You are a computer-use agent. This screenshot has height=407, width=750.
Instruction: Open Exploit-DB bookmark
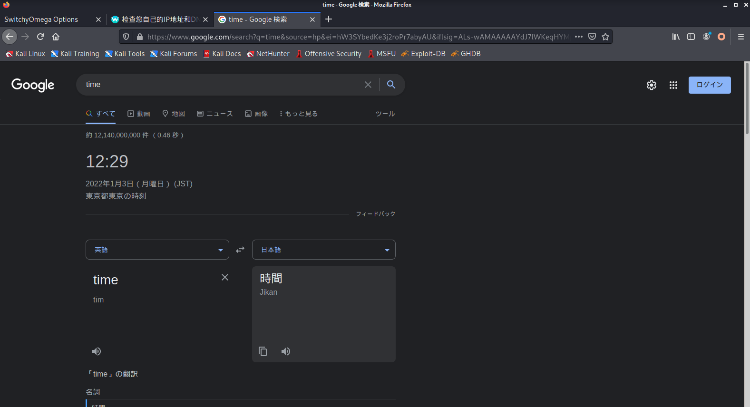click(423, 54)
